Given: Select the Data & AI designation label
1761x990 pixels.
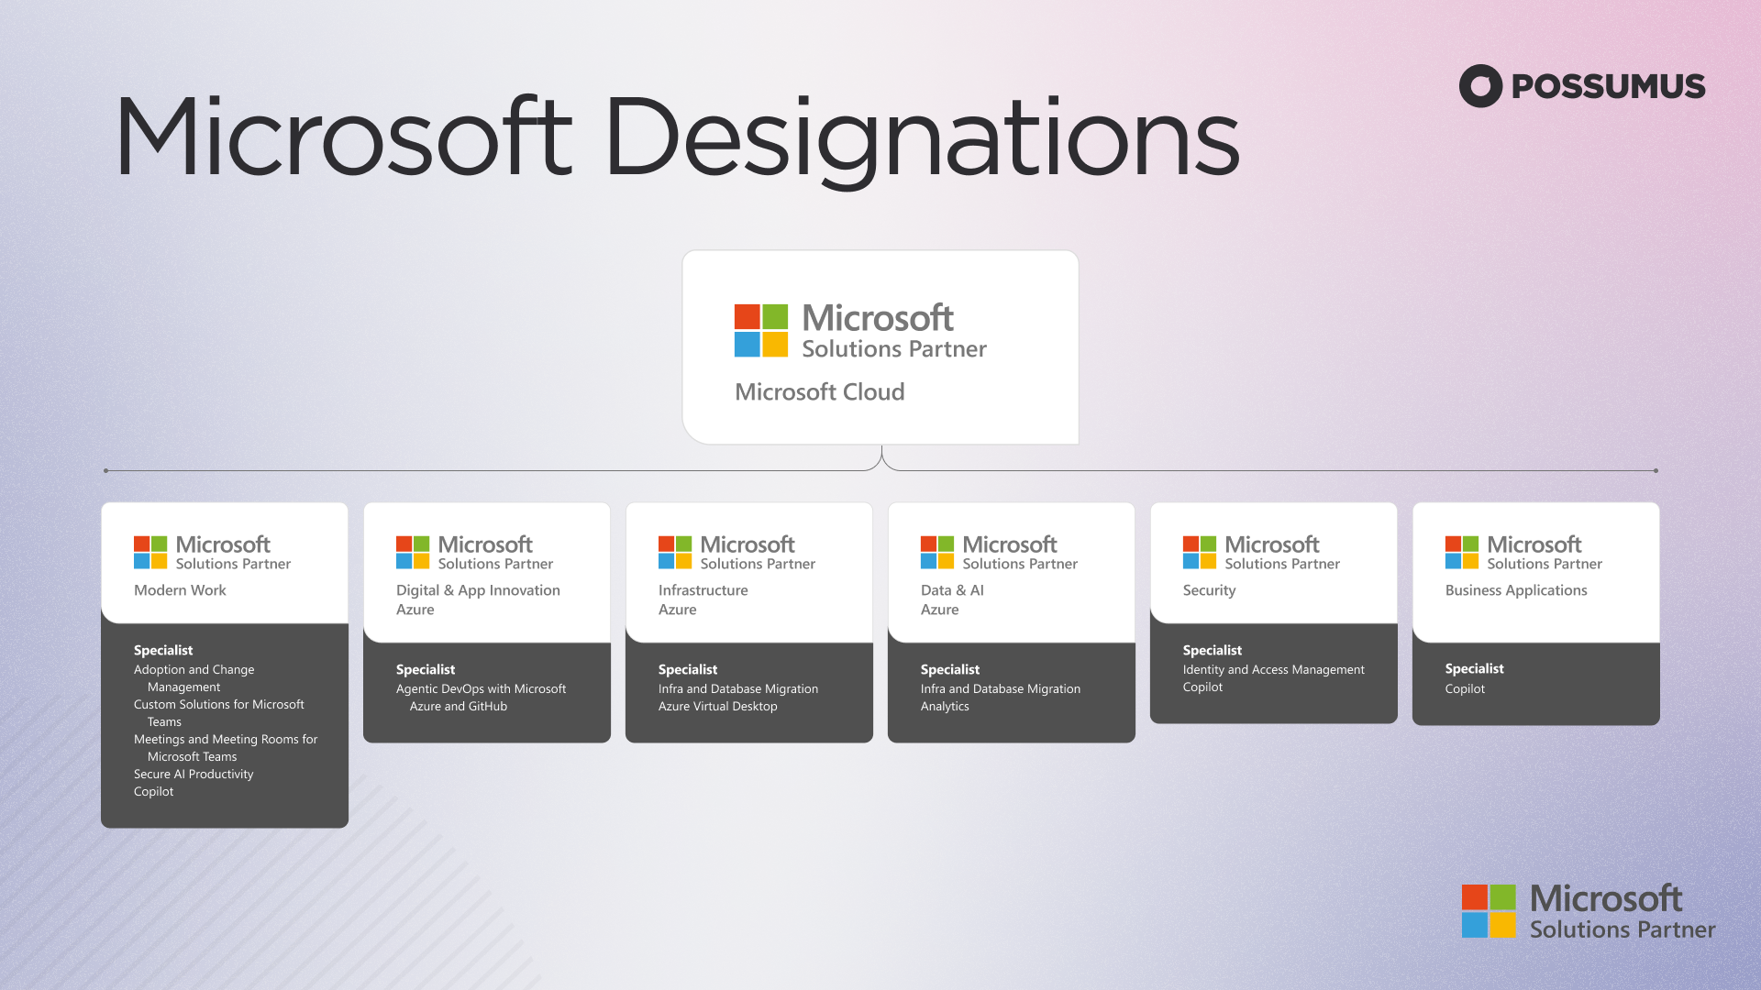Looking at the screenshot, I should (x=952, y=590).
